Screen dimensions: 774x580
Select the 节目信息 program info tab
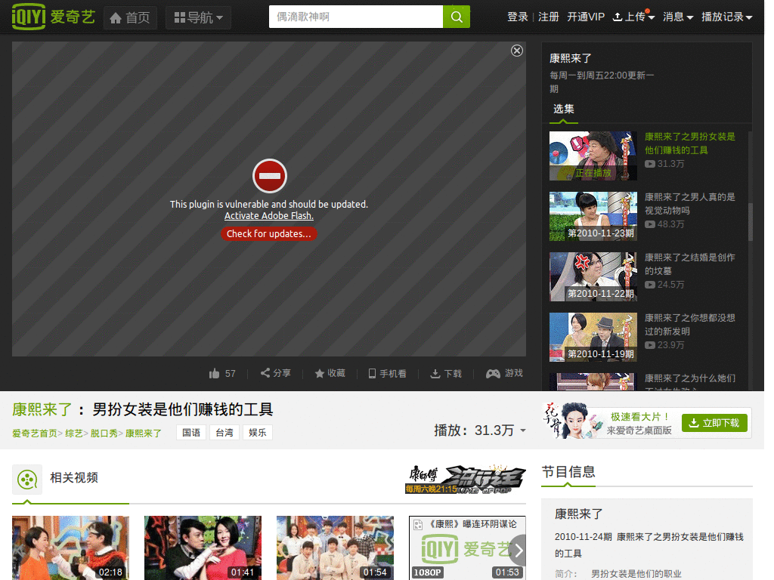(x=568, y=472)
